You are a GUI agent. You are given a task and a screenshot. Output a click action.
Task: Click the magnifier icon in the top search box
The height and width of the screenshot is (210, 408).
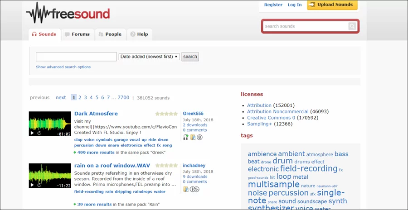[352, 26]
